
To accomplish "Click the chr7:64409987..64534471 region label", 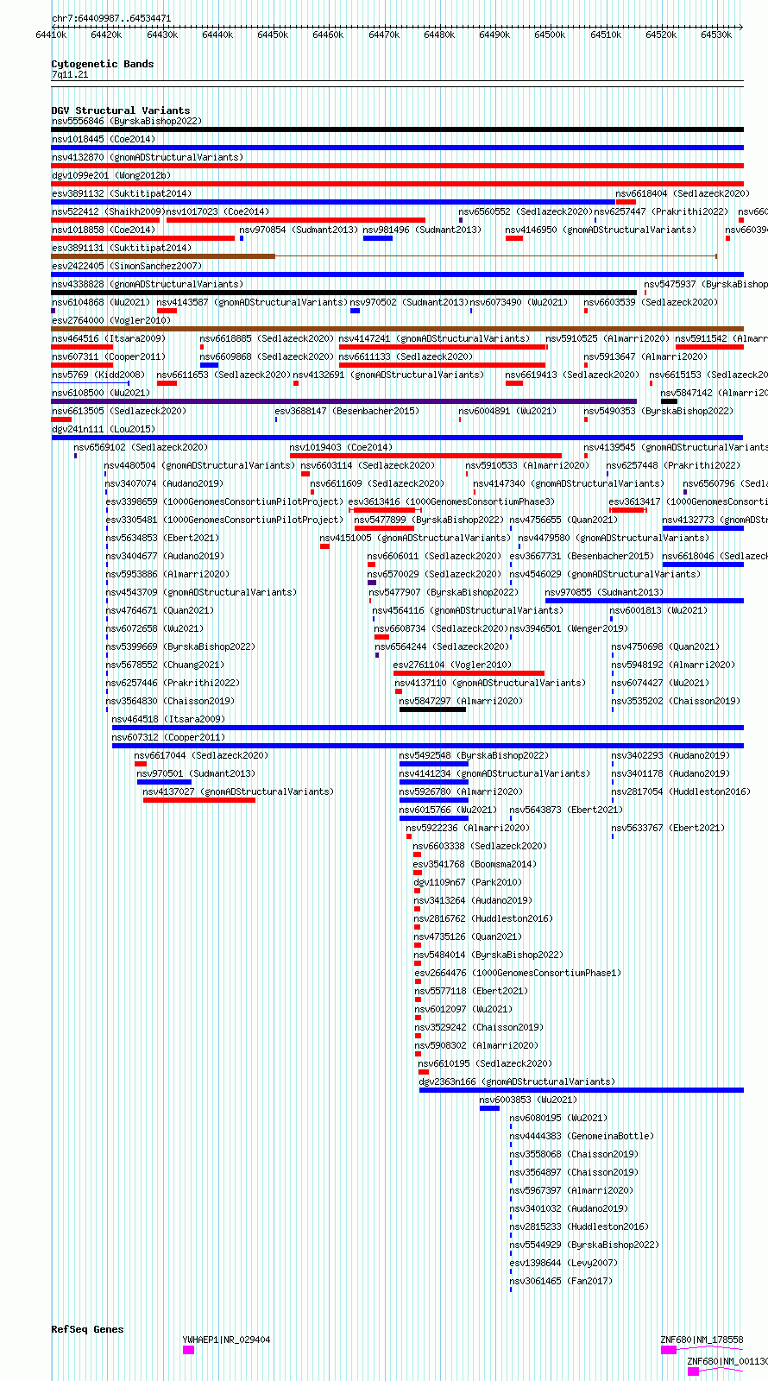I will [111, 18].
